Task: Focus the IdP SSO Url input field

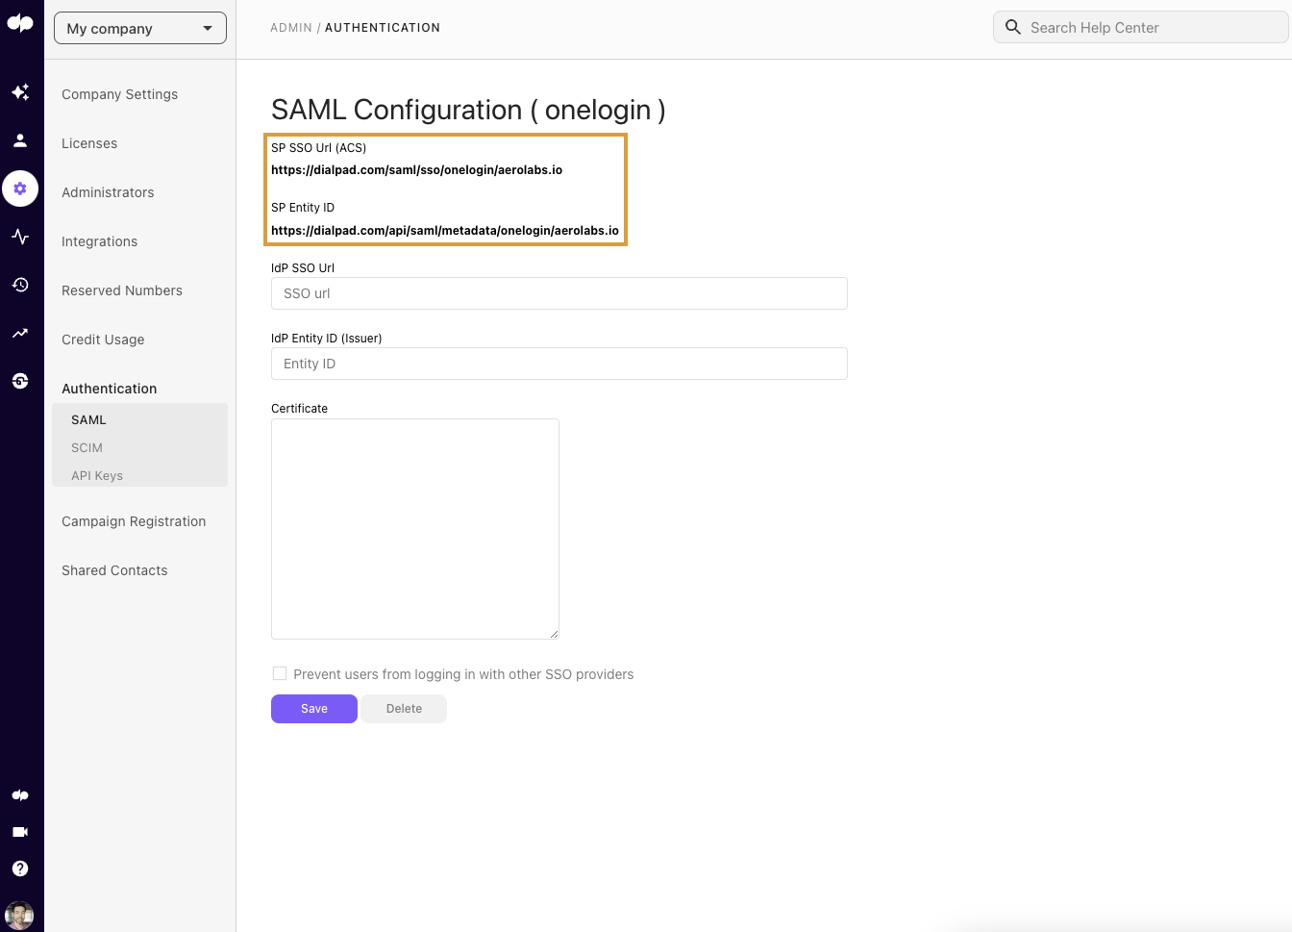Action: click(559, 293)
